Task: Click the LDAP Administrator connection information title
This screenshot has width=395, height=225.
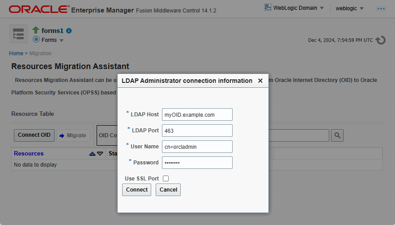Action: point(187,81)
